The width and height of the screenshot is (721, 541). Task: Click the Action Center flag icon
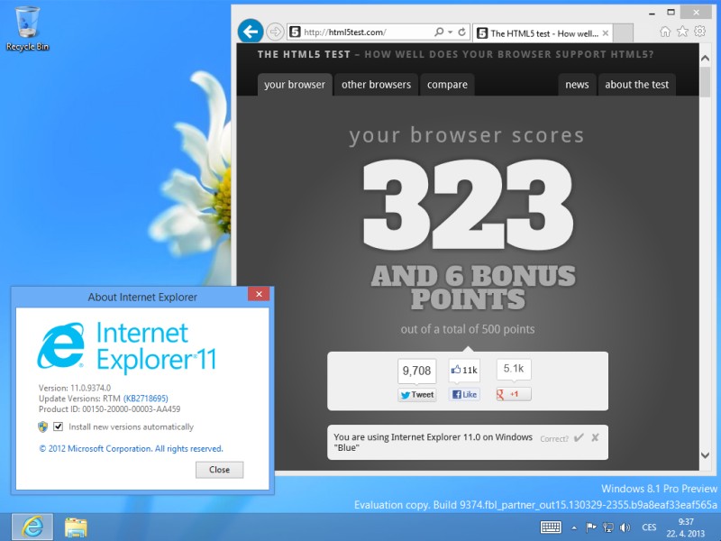pyautogui.click(x=591, y=527)
